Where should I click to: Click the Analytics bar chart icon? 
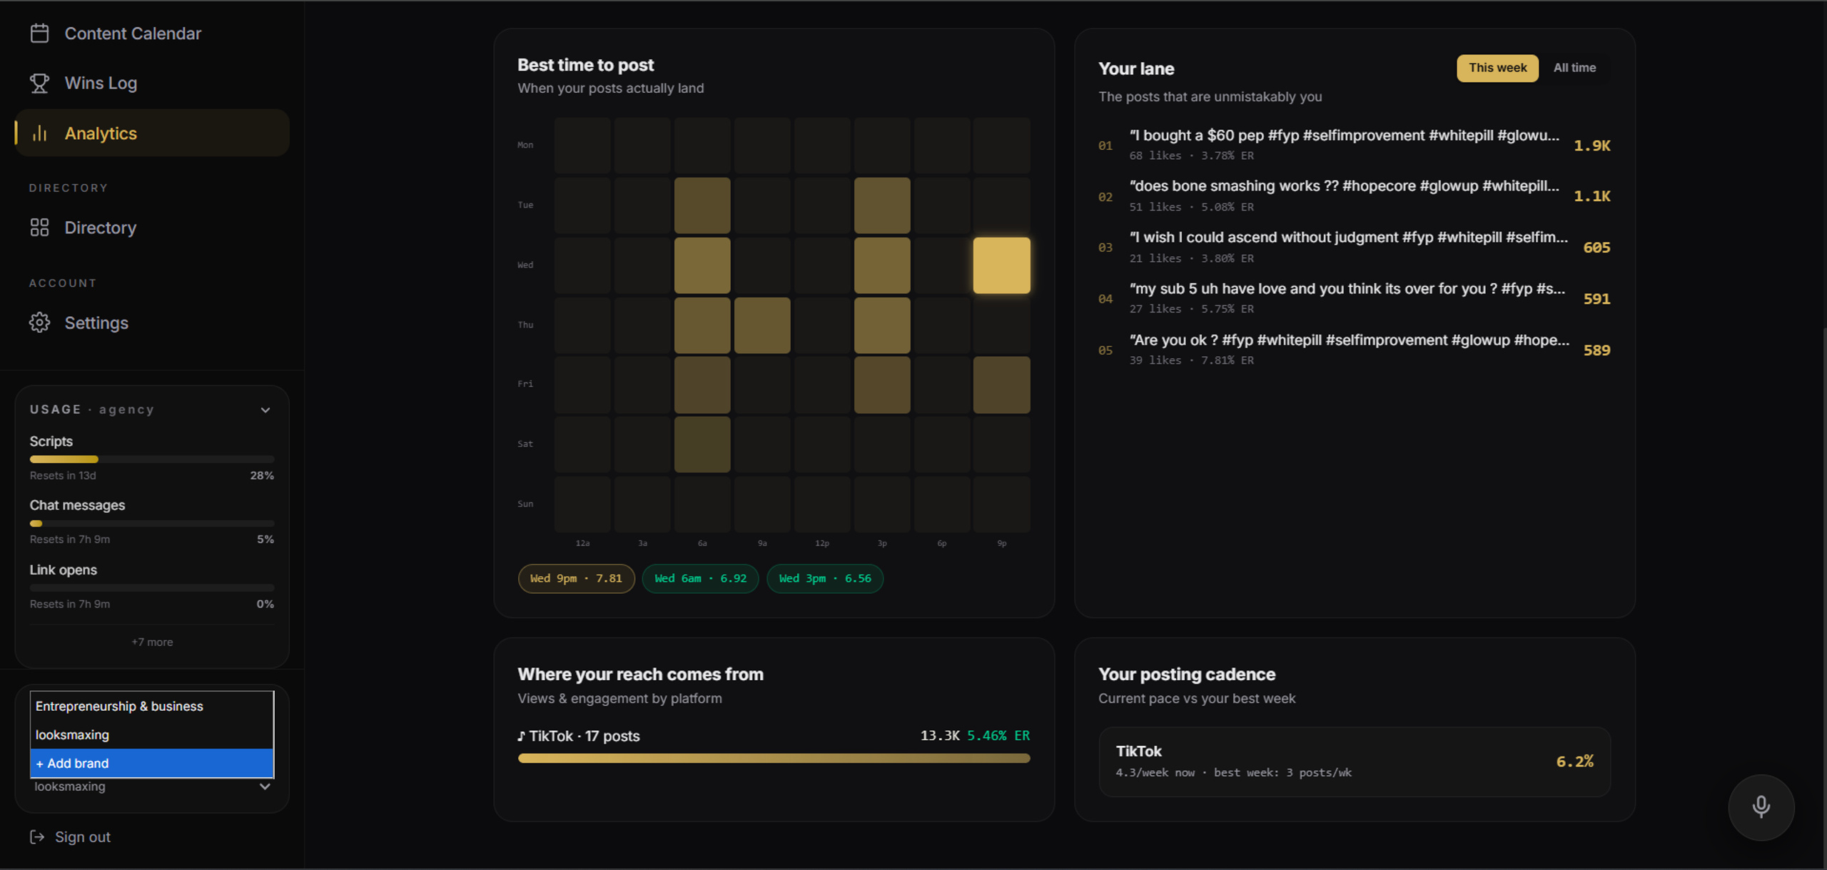point(39,133)
